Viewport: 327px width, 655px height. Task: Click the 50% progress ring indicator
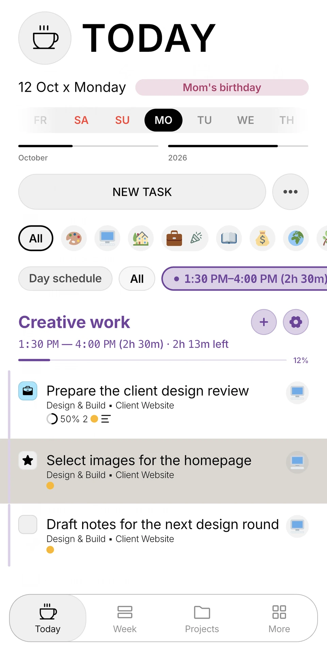coord(52,419)
